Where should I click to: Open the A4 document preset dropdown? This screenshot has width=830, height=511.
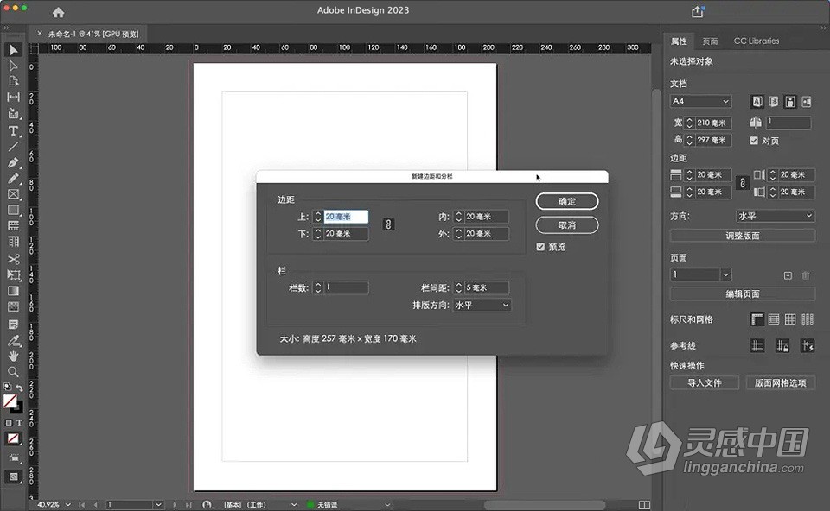[700, 101]
